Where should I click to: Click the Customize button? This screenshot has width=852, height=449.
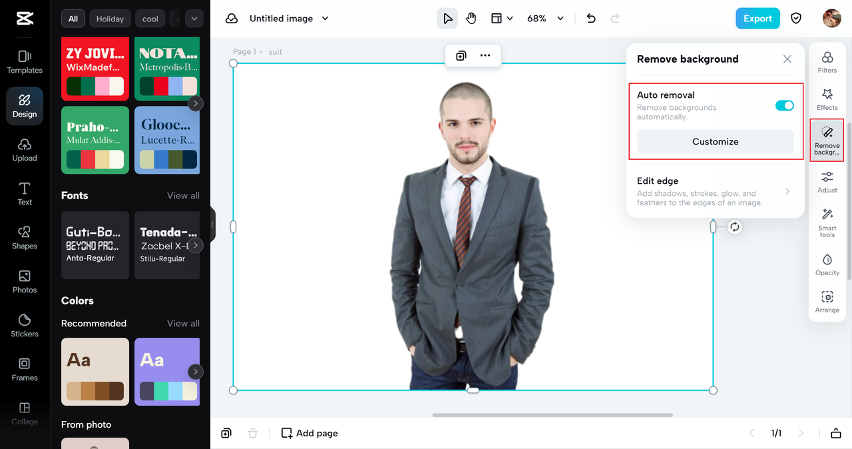click(716, 141)
